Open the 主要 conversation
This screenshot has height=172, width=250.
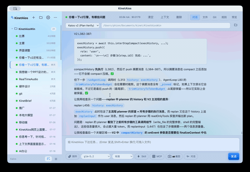[34, 43]
